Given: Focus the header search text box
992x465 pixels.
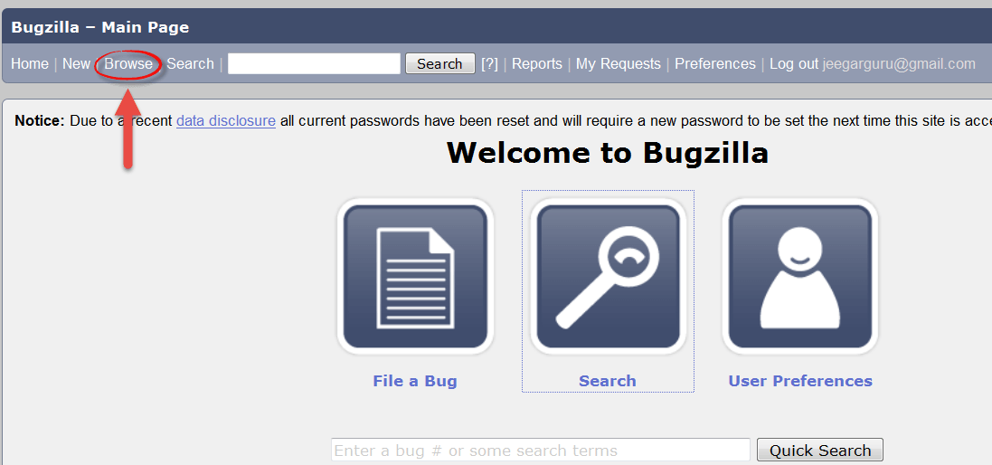Looking at the screenshot, I should coord(315,64).
